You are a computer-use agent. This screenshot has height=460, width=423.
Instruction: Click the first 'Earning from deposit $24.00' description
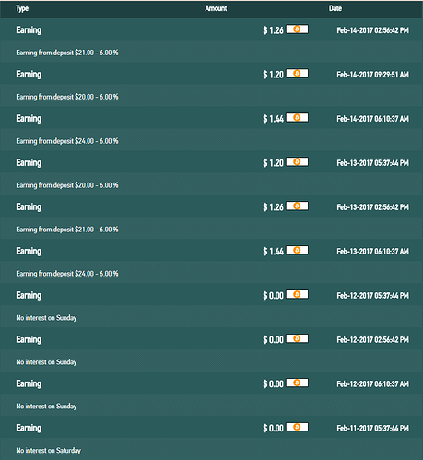click(x=67, y=141)
